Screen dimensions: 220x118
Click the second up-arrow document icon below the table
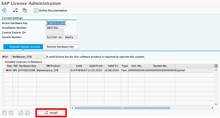coord(11,113)
